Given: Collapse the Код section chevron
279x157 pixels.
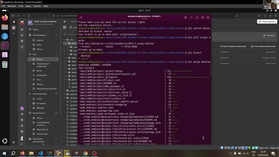Looking at the screenshot, I should (x=56, y=54).
